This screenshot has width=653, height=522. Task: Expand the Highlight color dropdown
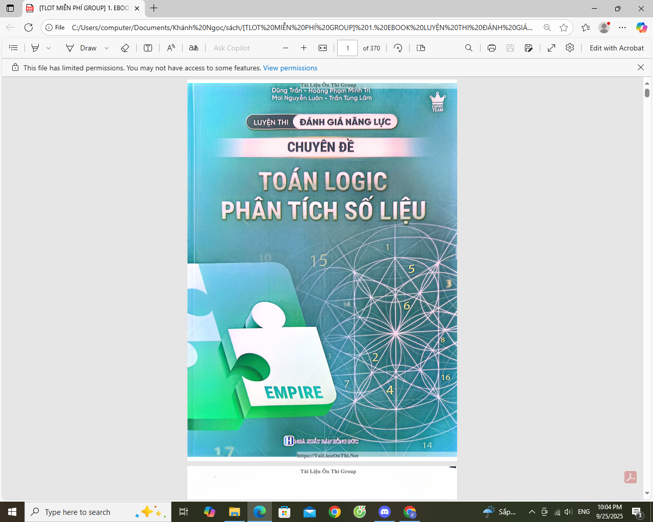pyautogui.click(x=48, y=48)
